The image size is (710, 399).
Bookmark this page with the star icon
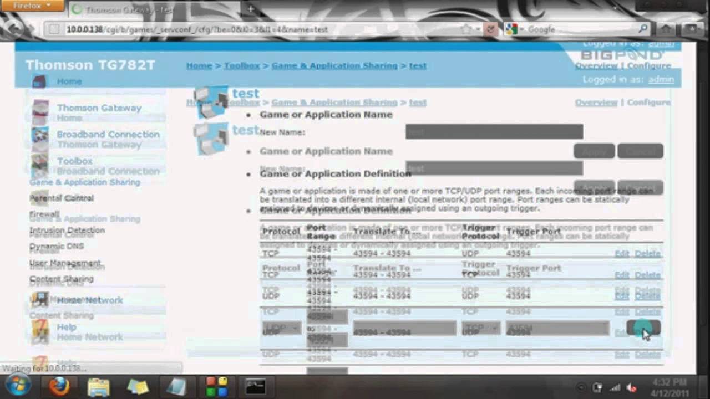tap(466, 29)
